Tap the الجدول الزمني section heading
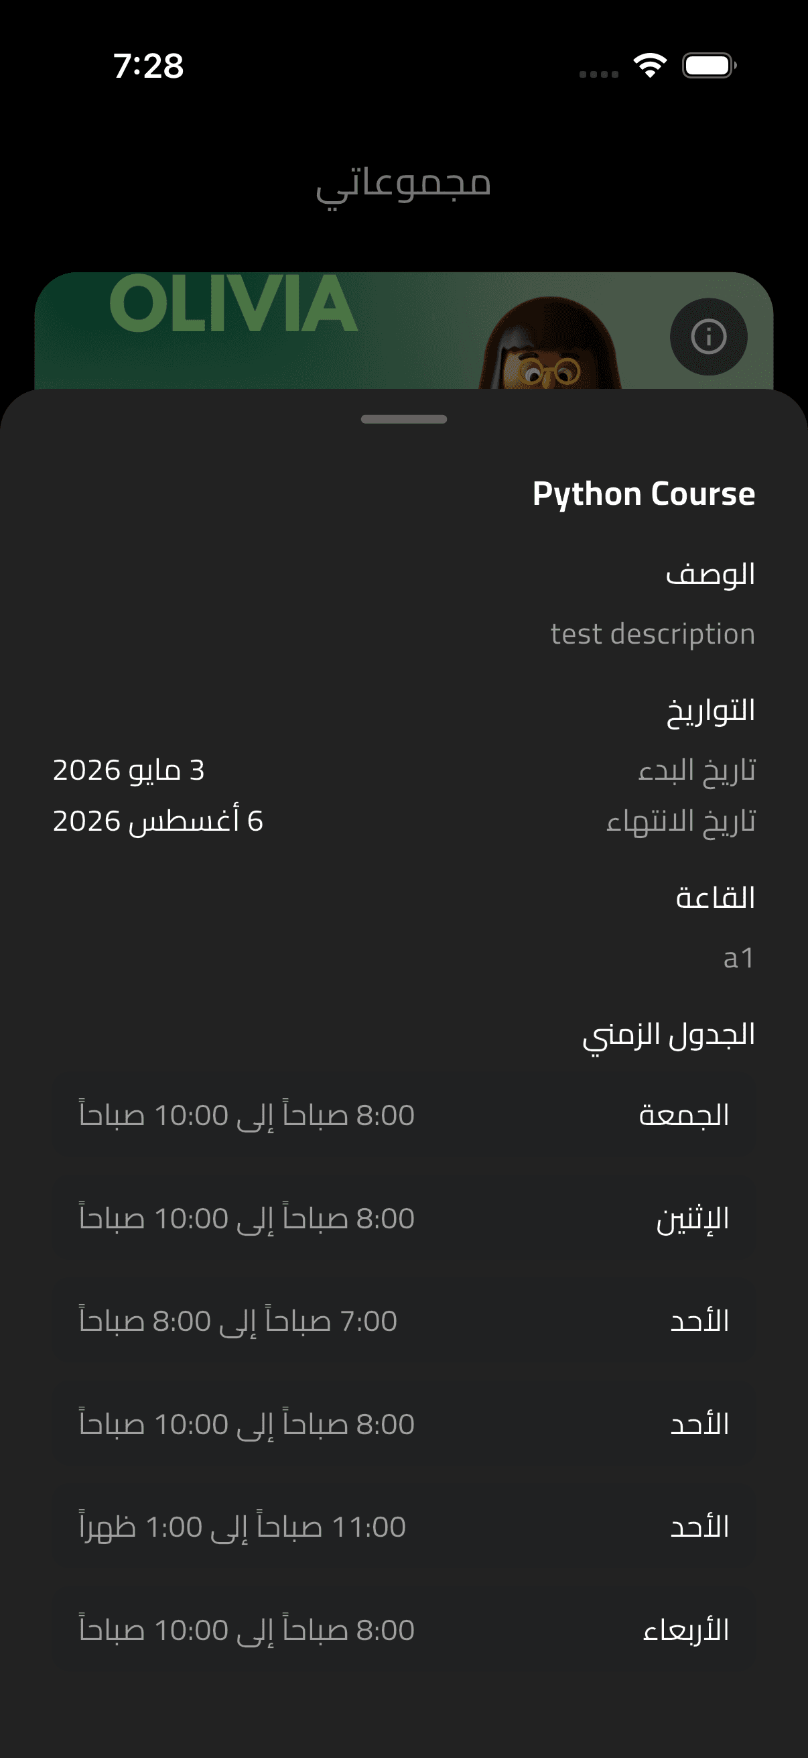808x1758 pixels. pos(669,1035)
